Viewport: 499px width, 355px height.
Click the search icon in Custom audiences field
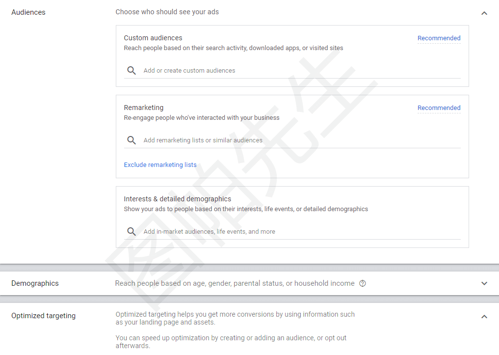point(131,70)
